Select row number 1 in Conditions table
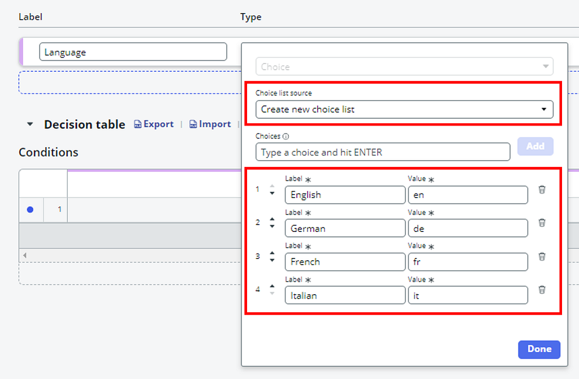This screenshot has height=379, width=579. [x=56, y=209]
